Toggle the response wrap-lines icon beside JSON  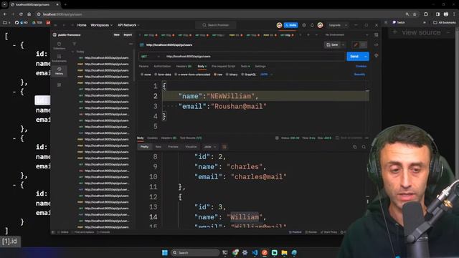pyautogui.click(x=224, y=147)
